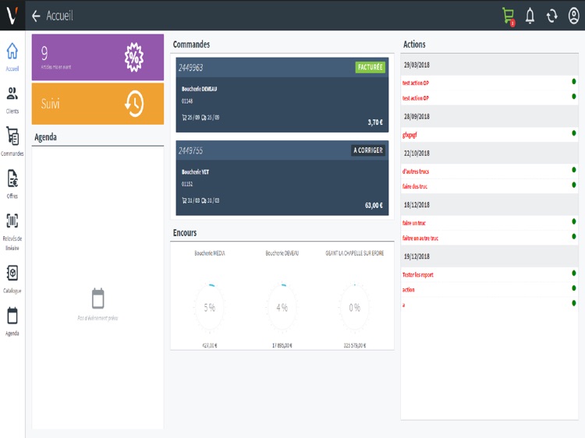
Task: Toggle green status dot for 'Tester les report'
Action: pyautogui.click(x=574, y=273)
